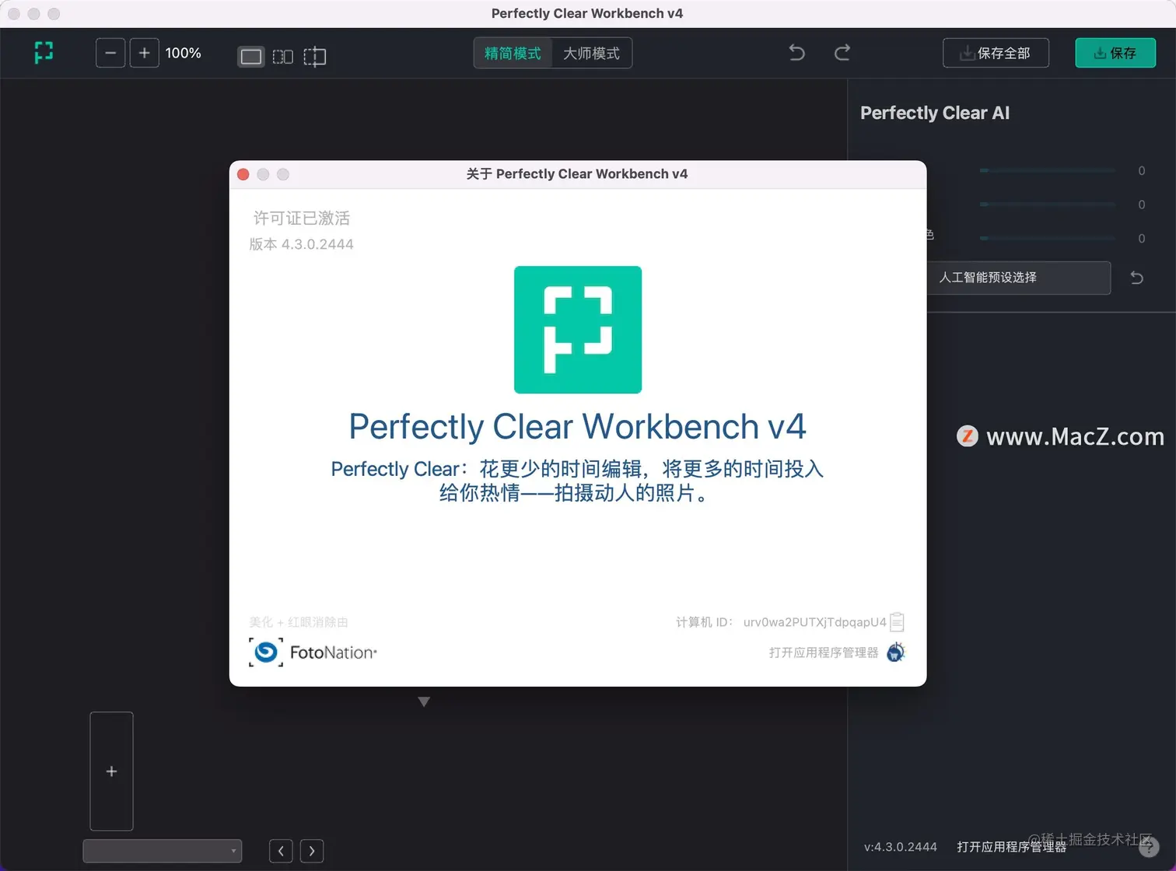
Task: Switch to 大师模式 tab
Action: pos(592,53)
